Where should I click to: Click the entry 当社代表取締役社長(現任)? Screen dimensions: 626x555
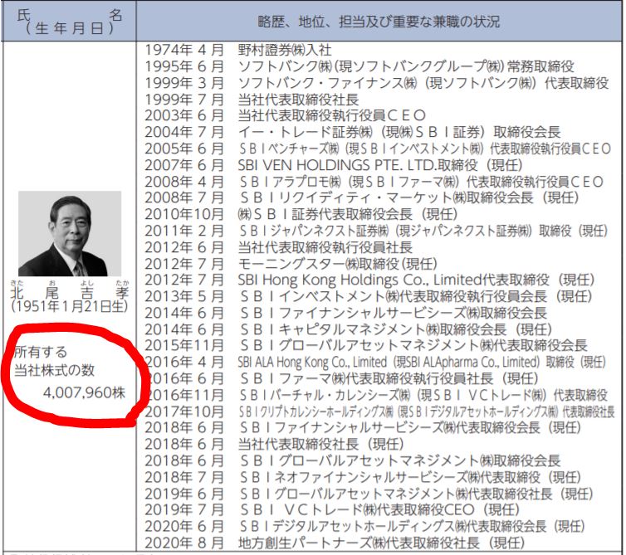click(x=320, y=445)
